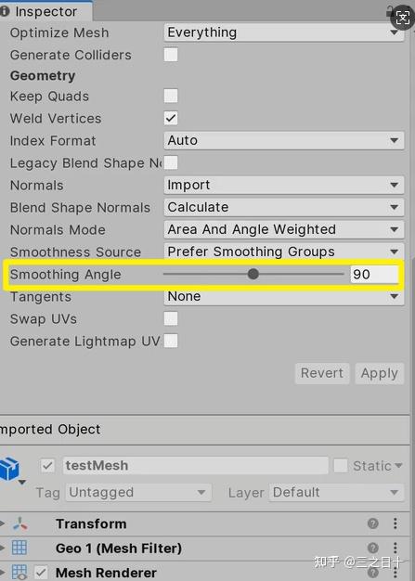Select the Inspector tab
This screenshot has height=581, width=415.
[x=45, y=11]
